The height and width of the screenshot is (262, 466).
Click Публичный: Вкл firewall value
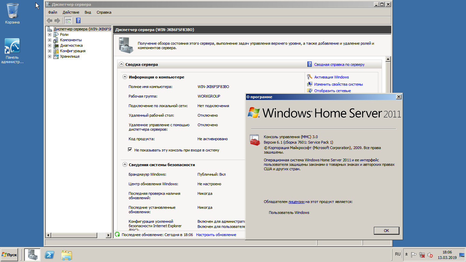[x=212, y=174]
